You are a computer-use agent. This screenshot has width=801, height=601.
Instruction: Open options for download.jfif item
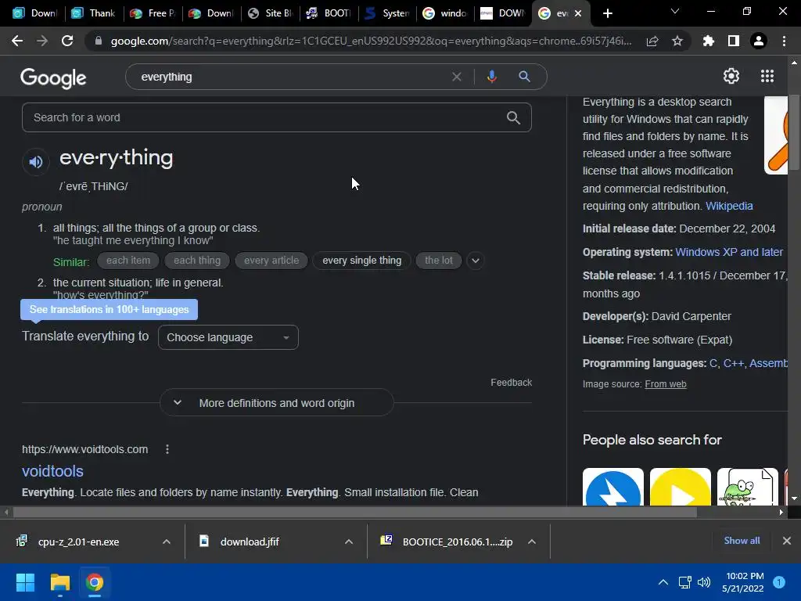tap(349, 542)
